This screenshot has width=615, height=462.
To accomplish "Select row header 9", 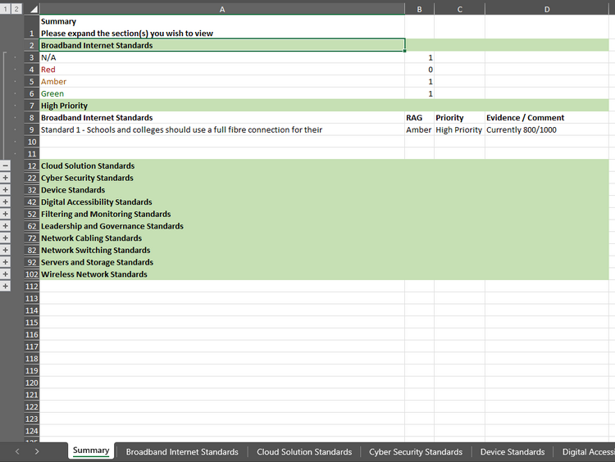I will [32, 129].
